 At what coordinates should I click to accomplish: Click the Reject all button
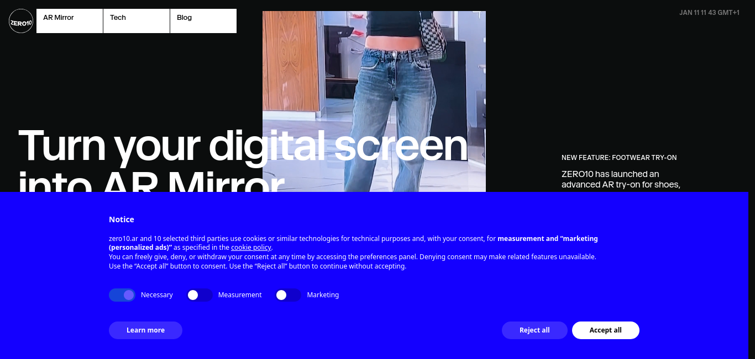tap(534, 330)
